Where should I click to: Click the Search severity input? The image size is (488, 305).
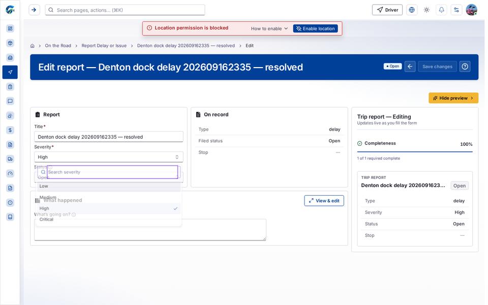coord(112,172)
